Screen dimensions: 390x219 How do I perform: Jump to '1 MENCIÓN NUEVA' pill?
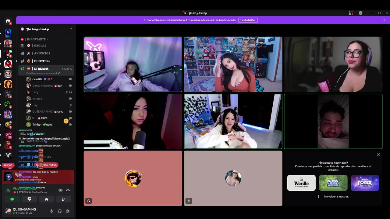coord(46,165)
